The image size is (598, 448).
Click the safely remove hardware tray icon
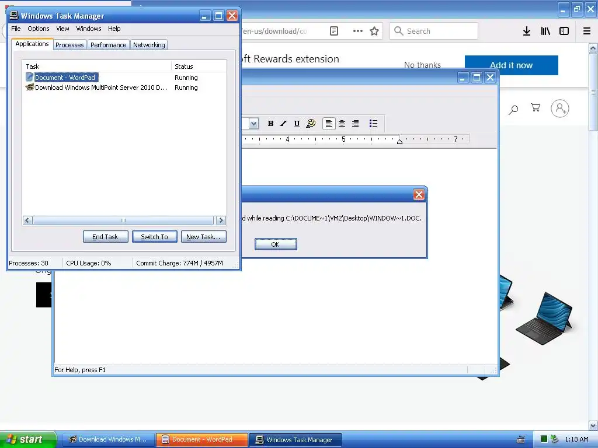(555, 439)
